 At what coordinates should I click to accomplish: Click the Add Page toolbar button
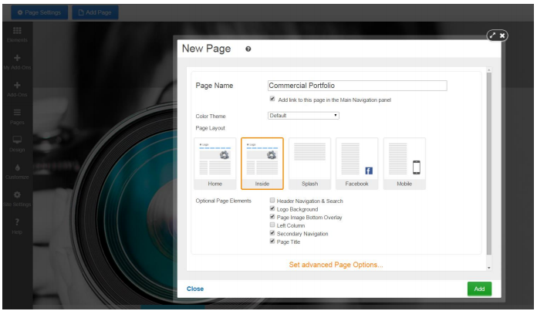(96, 12)
